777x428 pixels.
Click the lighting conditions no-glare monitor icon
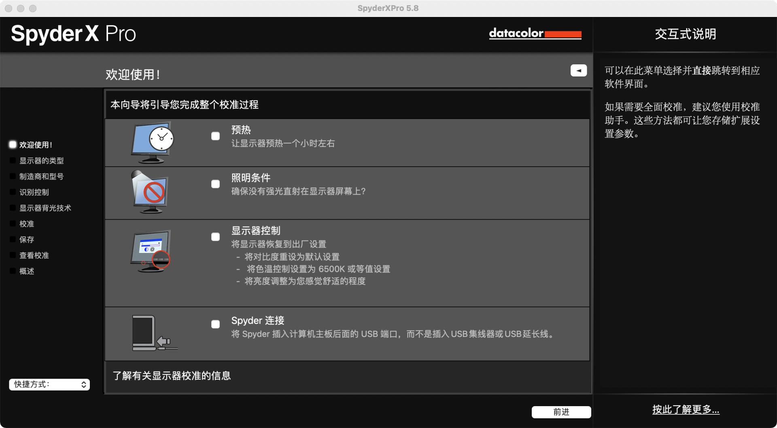coord(150,192)
